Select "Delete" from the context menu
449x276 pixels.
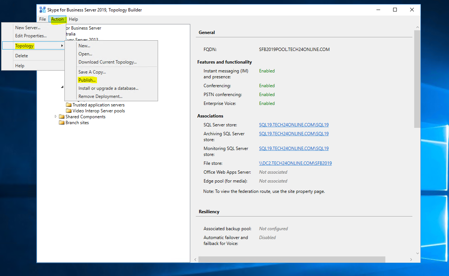(x=21, y=55)
